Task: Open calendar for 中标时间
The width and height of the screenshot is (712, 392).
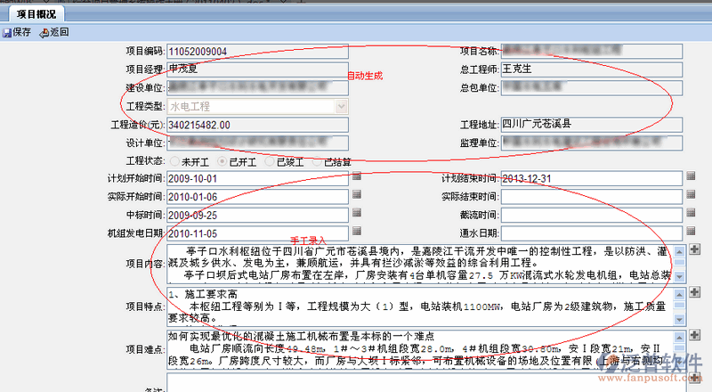Action: (357, 213)
